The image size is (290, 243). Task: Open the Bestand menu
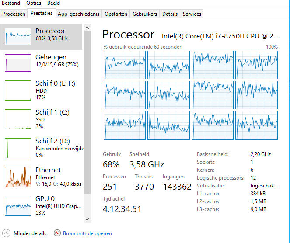click(11, 3)
